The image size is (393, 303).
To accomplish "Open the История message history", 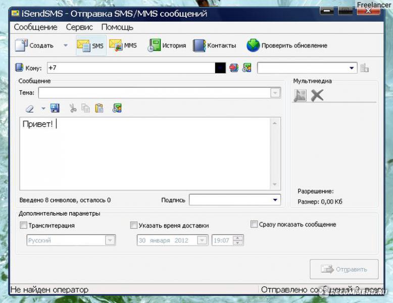I will [167, 45].
